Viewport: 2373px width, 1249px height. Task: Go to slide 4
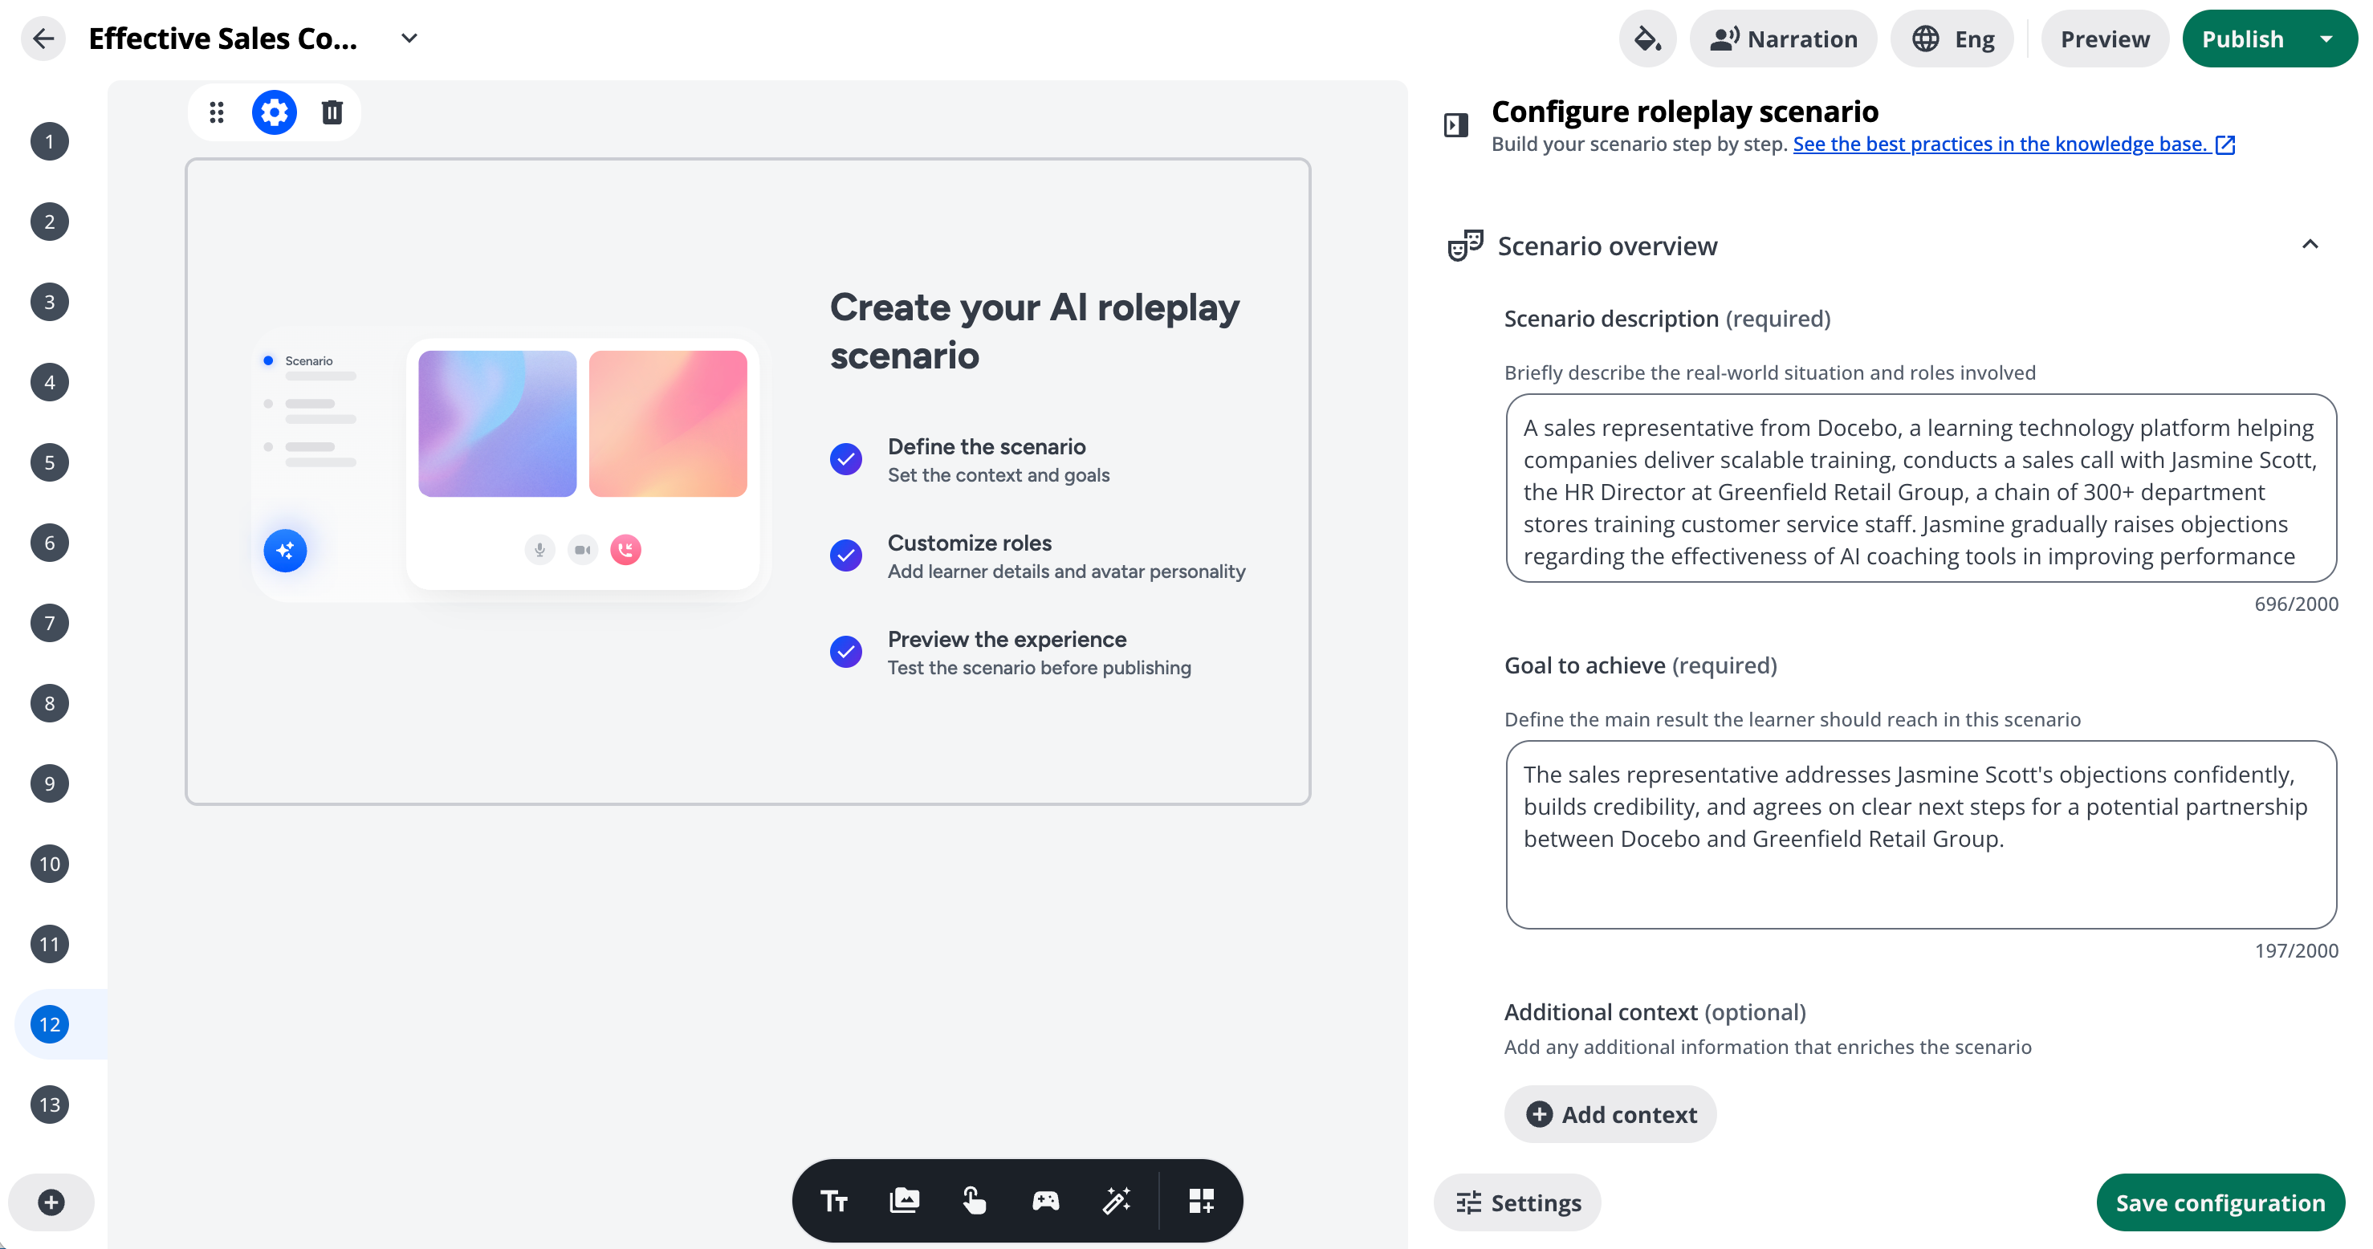50,382
